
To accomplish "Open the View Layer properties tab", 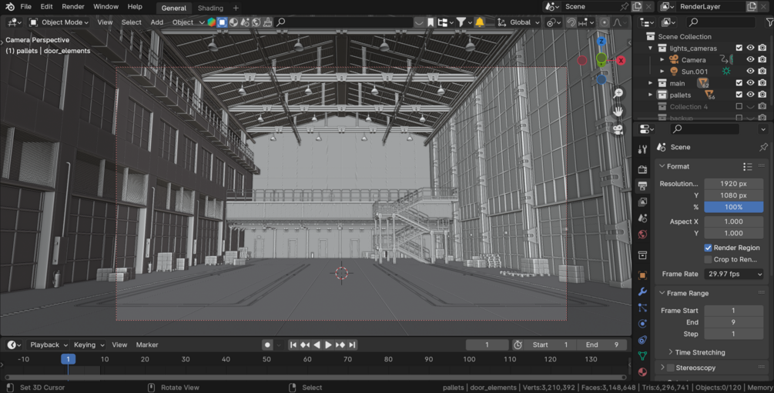I will pos(642,201).
